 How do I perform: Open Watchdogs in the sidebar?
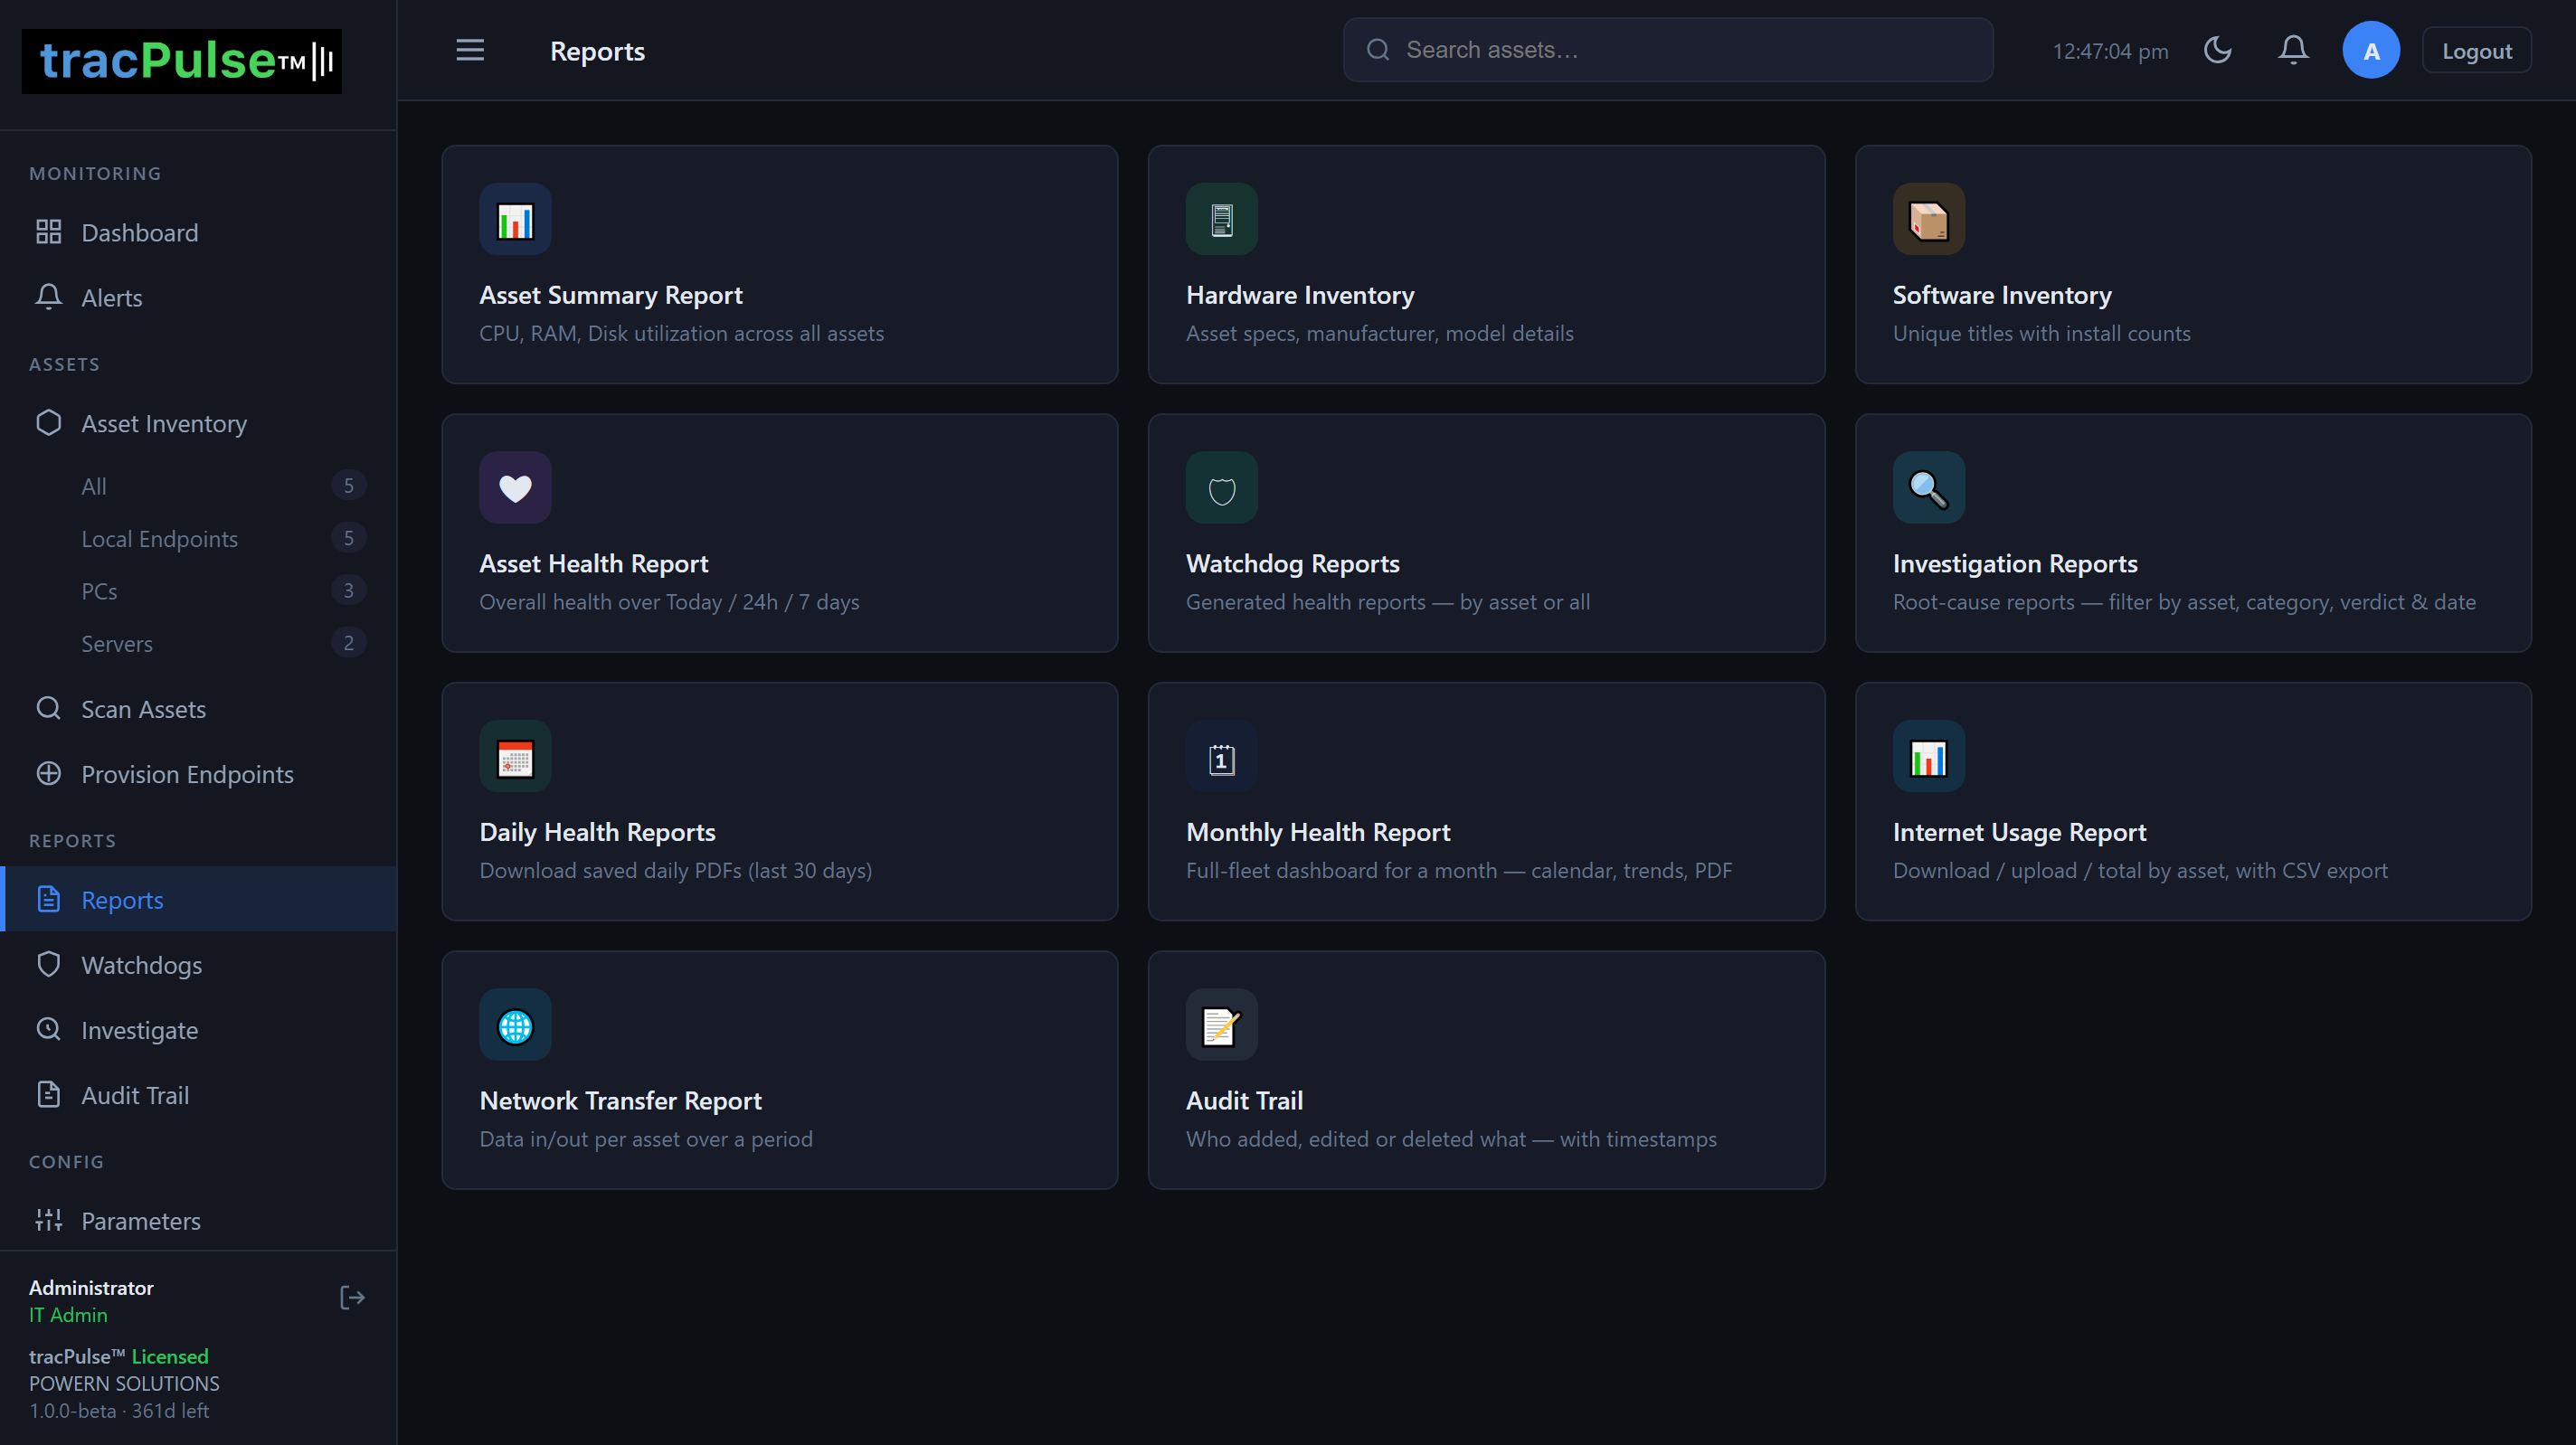(198, 964)
